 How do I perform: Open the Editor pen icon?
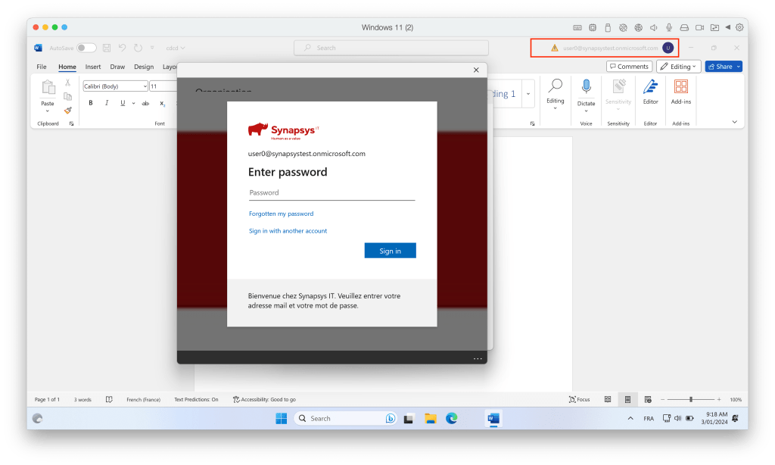[650, 86]
